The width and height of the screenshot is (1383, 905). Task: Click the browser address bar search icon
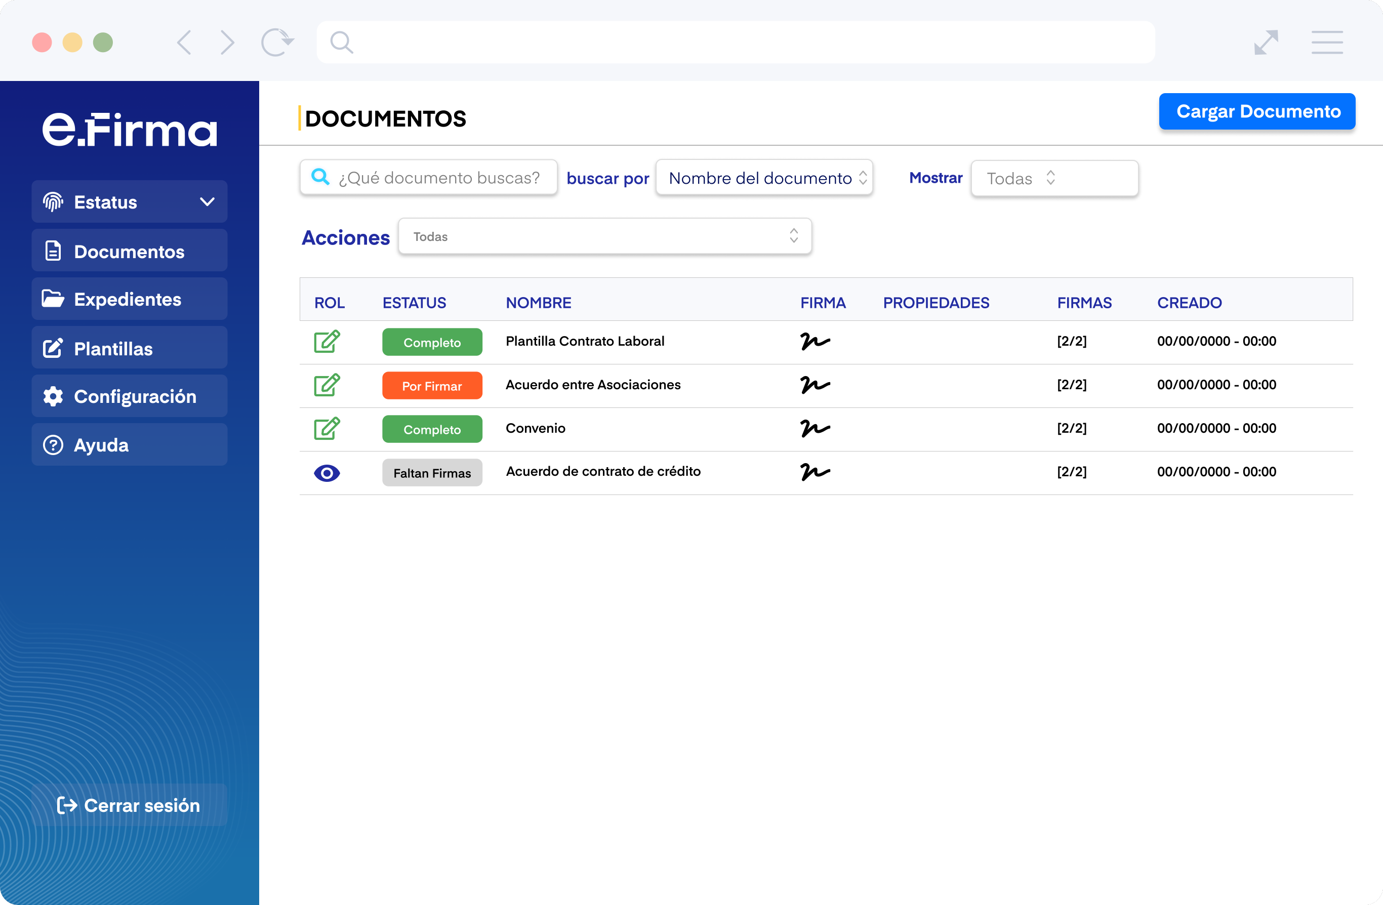(341, 43)
